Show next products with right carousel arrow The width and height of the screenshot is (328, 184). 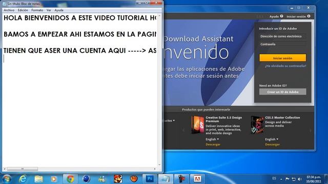(x=310, y=130)
